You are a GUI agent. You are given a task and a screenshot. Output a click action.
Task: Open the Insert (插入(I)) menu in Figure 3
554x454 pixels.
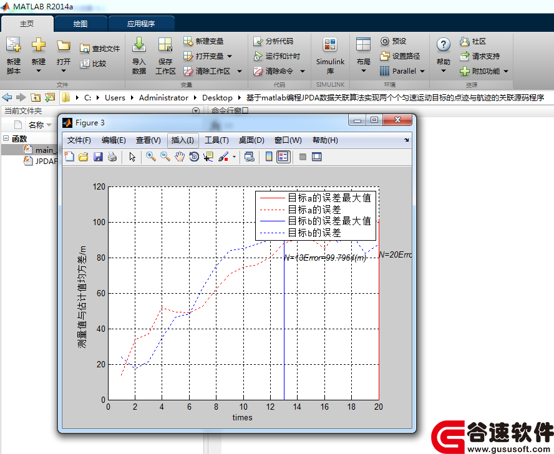(x=182, y=140)
